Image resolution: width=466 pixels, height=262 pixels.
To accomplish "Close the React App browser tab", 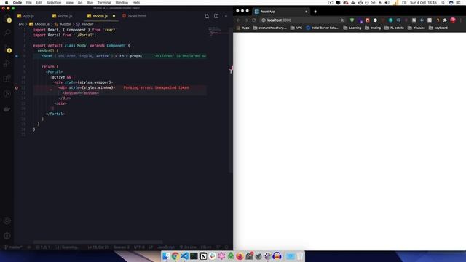I will pyautogui.click(x=306, y=12).
